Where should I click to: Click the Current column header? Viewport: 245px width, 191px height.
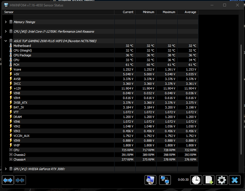pos(125,12)
